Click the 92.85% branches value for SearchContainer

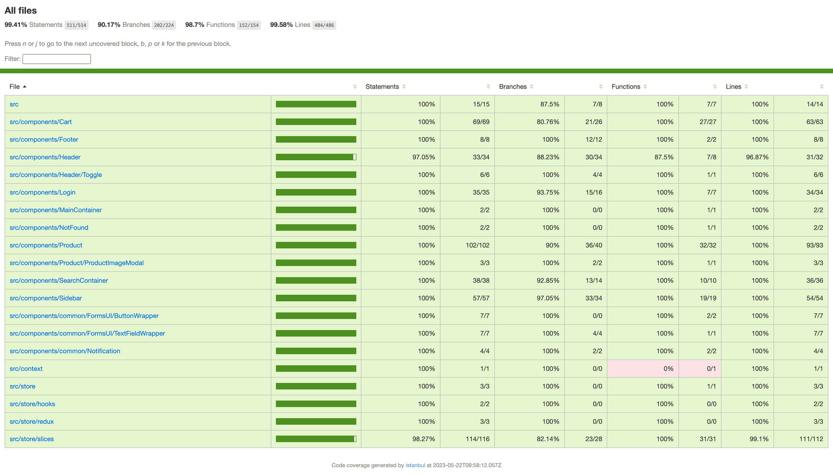point(548,281)
